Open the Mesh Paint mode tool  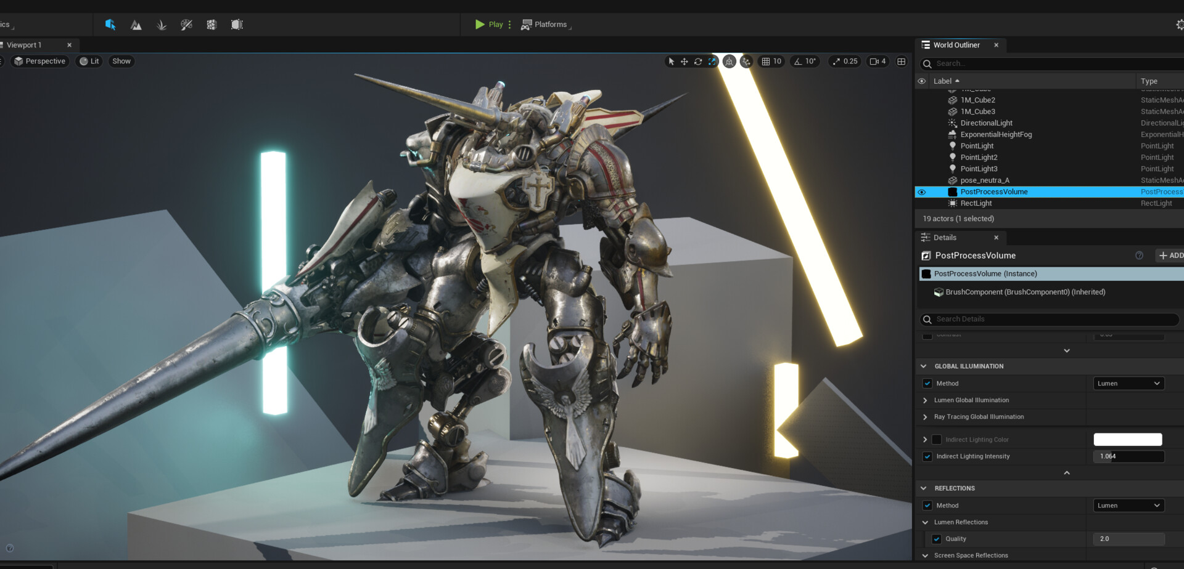pos(186,25)
